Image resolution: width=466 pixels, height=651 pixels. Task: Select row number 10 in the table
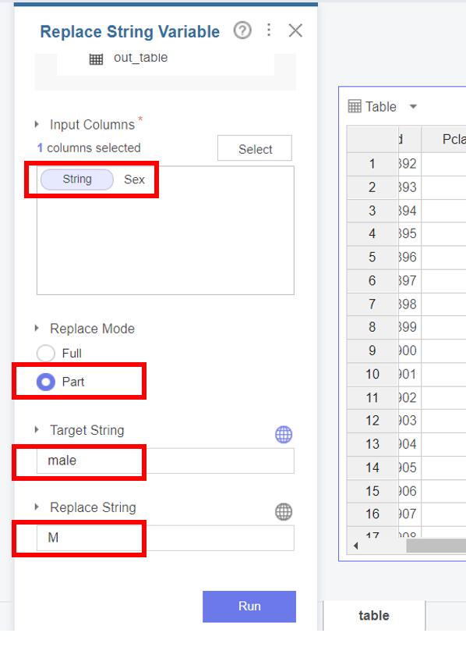372,374
